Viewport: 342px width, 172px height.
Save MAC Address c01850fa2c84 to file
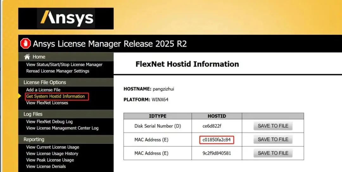(x=273, y=139)
